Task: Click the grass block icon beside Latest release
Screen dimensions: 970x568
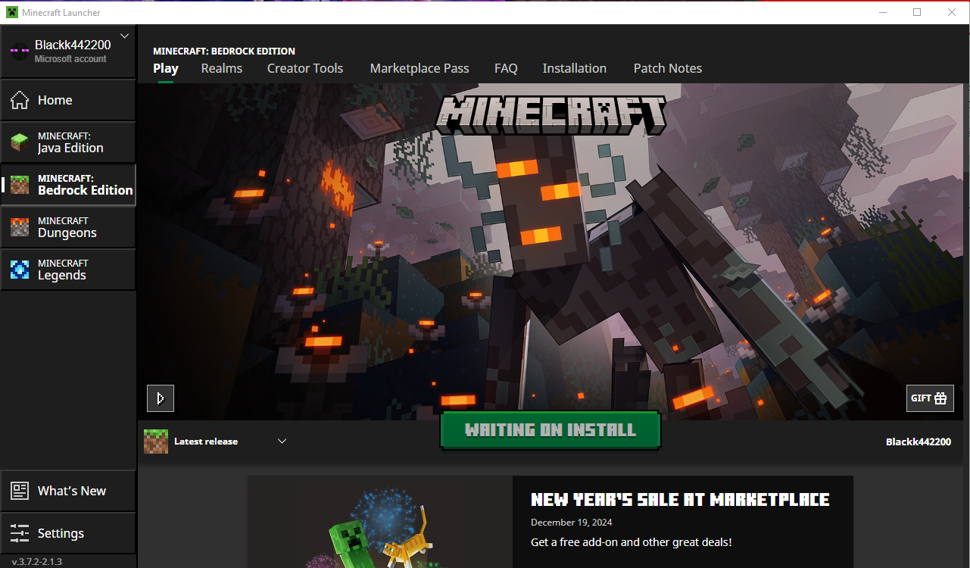Action: (x=156, y=442)
